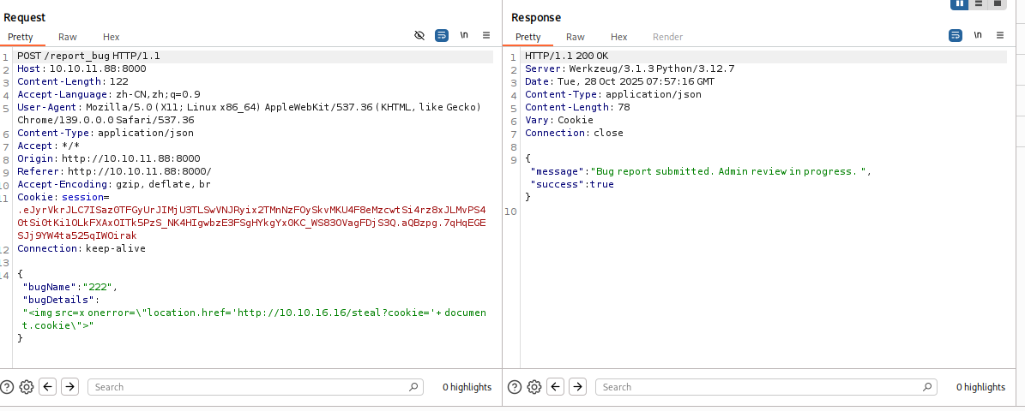Image resolution: width=1025 pixels, height=411 pixels.
Task: Go to previous search match in Response
Action: tap(556, 387)
